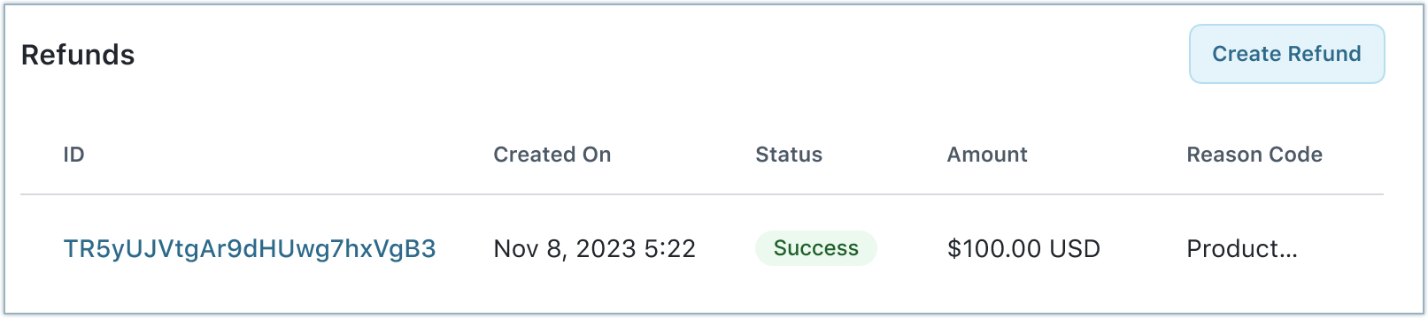Sort by the Reason Code column header
Screen dimensions: 1428x318
pyautogui.click(x=1254, y=155)
